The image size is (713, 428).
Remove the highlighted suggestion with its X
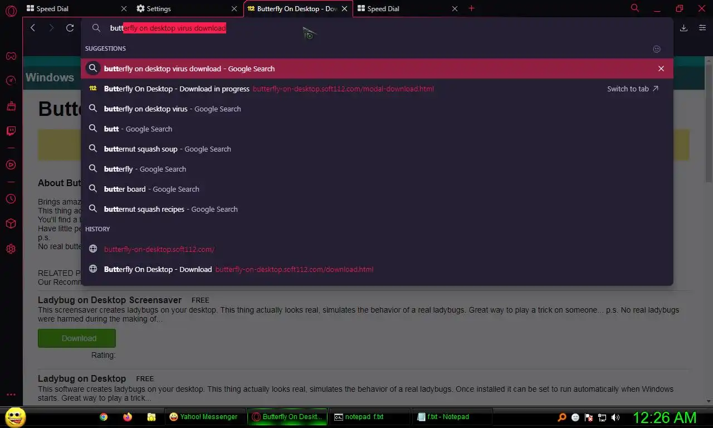[x=661, y=69]
